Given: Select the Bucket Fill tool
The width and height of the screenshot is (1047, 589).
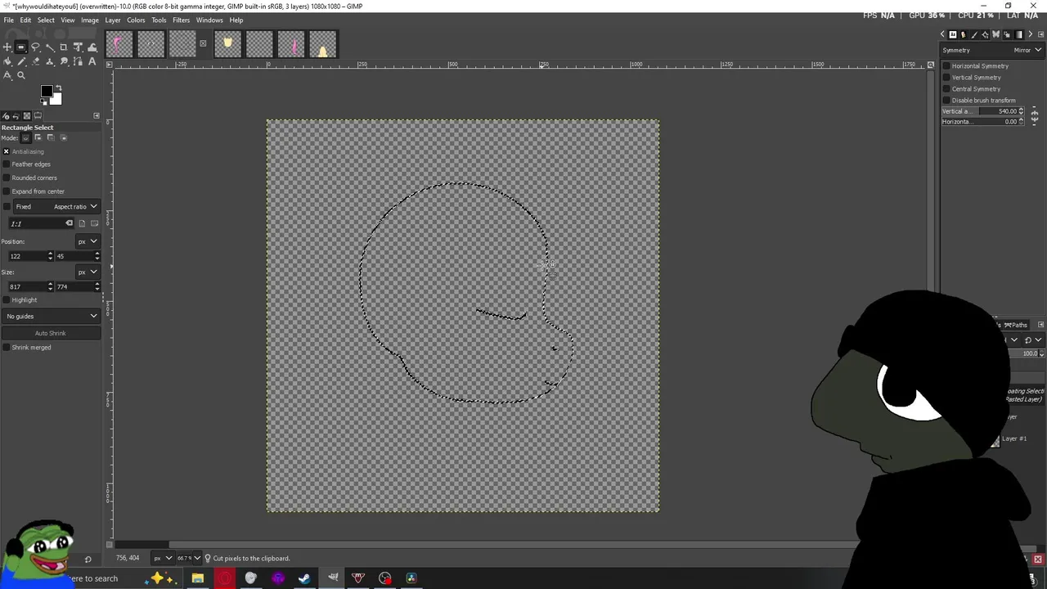Looking at the screenshot, I should (x=7, y=61).
